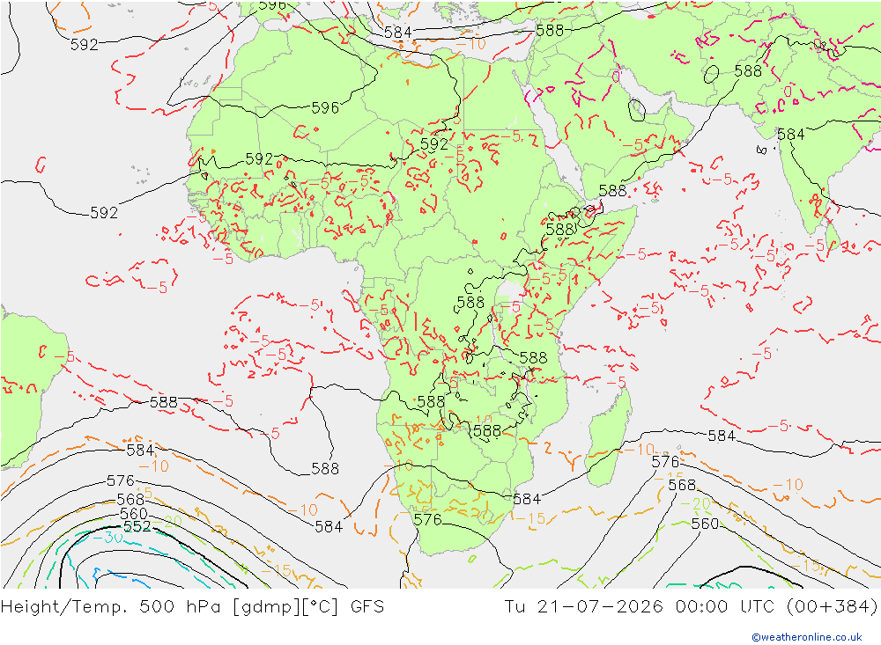Click the 560 label near the bottom right
881x645 pixels.
click(x=705, y=524)
